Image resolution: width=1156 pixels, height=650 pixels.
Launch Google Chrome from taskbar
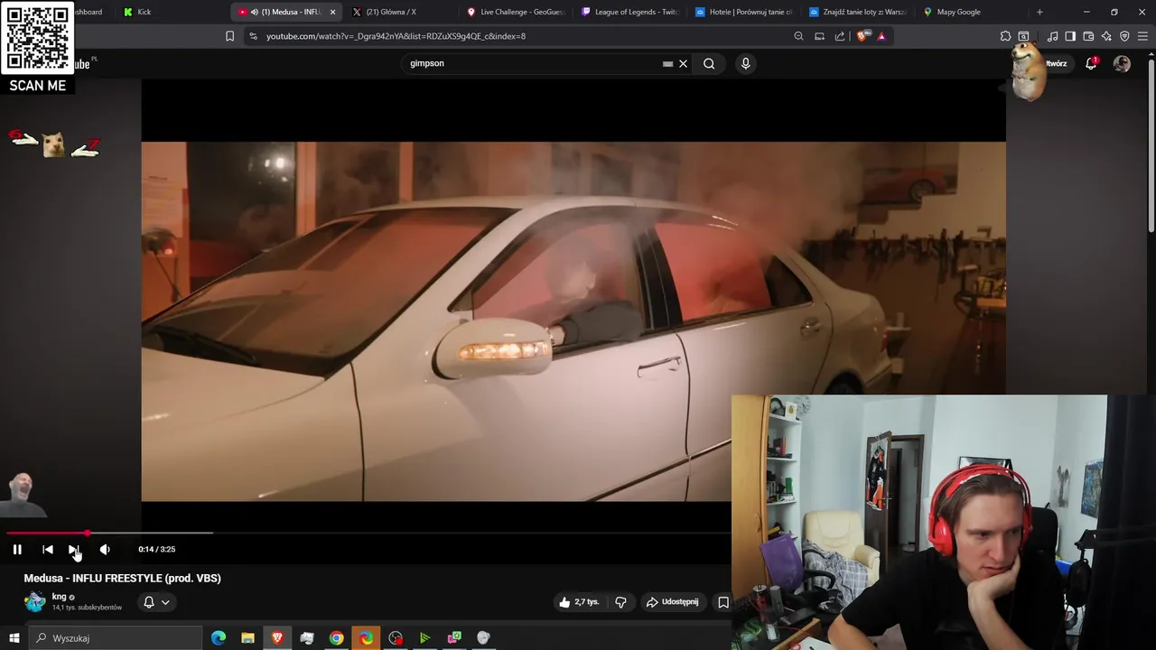point(336,638)
